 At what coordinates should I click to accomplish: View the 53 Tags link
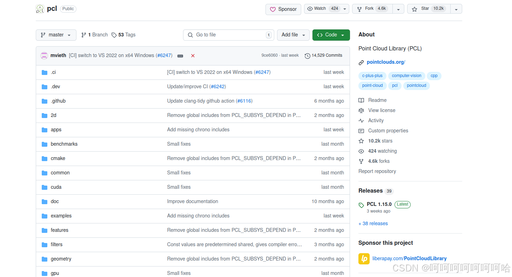[123, 35]
